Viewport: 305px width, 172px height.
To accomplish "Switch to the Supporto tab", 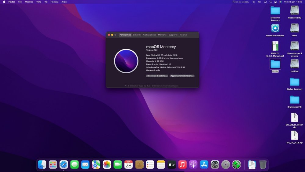I will coord(173,35).
